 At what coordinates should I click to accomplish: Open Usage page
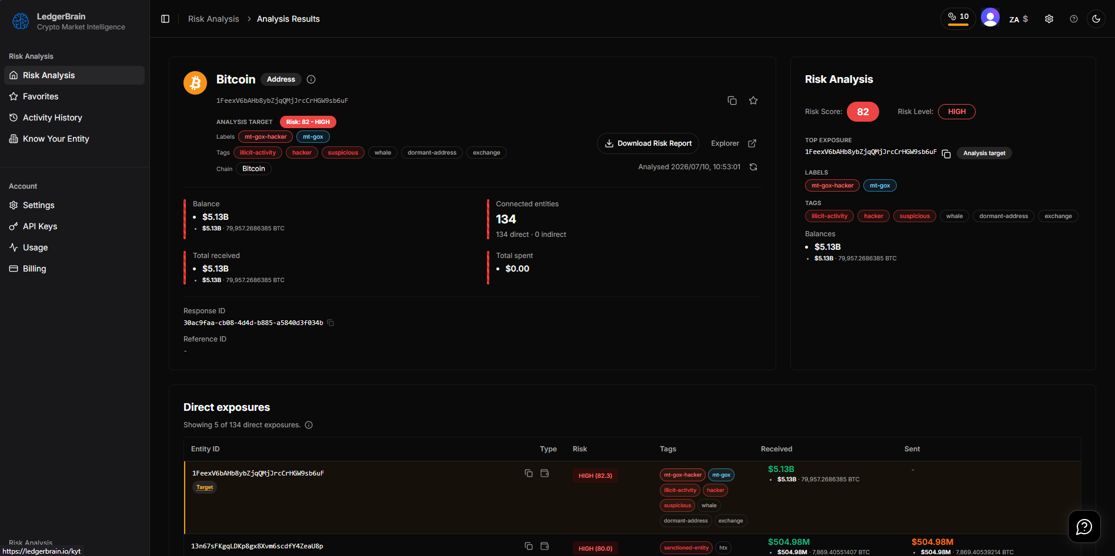coord(74,247)
